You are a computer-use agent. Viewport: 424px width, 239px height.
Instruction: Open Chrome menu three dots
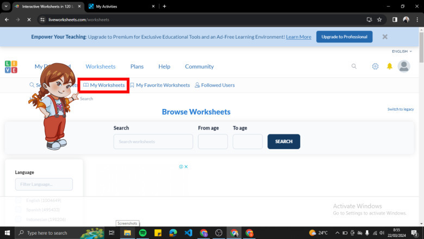click(x=417, y=20)
